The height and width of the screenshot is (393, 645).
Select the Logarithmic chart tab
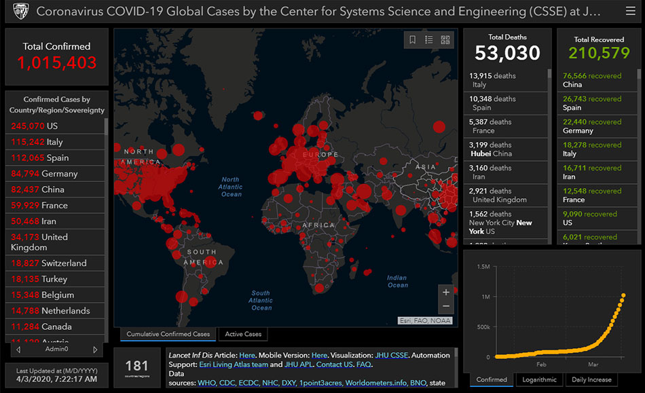pyautogui.click(x=539, y=379)
